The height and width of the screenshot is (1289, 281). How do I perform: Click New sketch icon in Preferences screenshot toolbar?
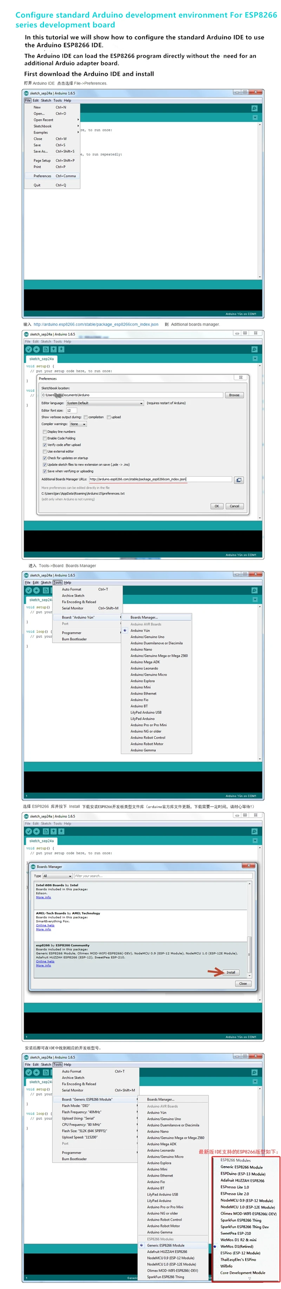click(x=46, y=349)
